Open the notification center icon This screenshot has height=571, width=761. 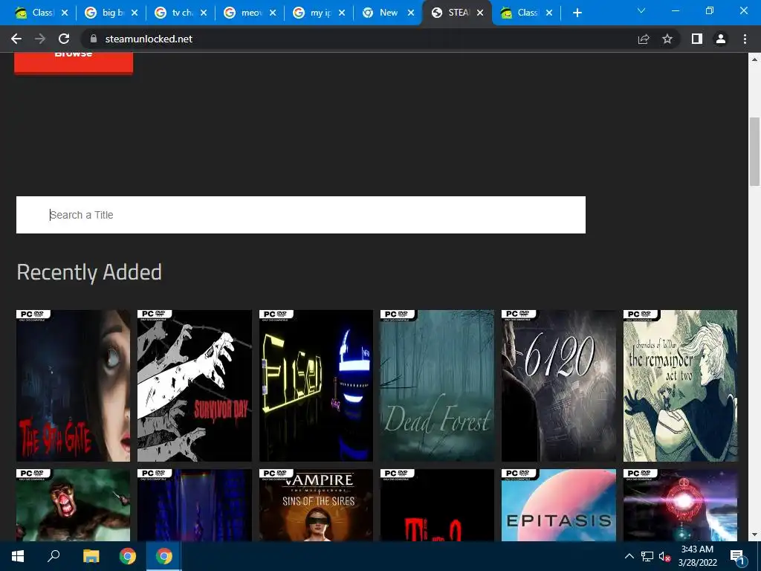(736, 556)
